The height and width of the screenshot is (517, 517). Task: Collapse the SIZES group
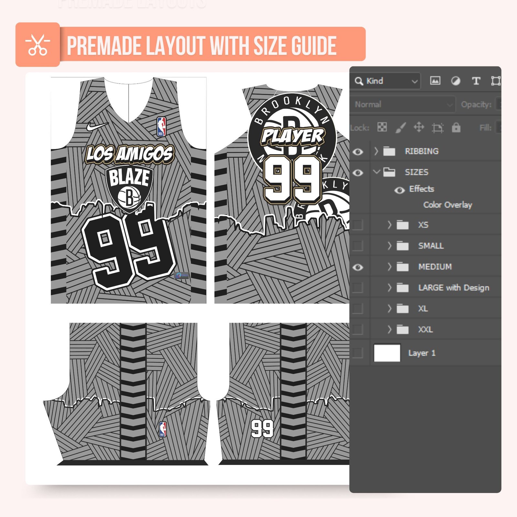376,172
